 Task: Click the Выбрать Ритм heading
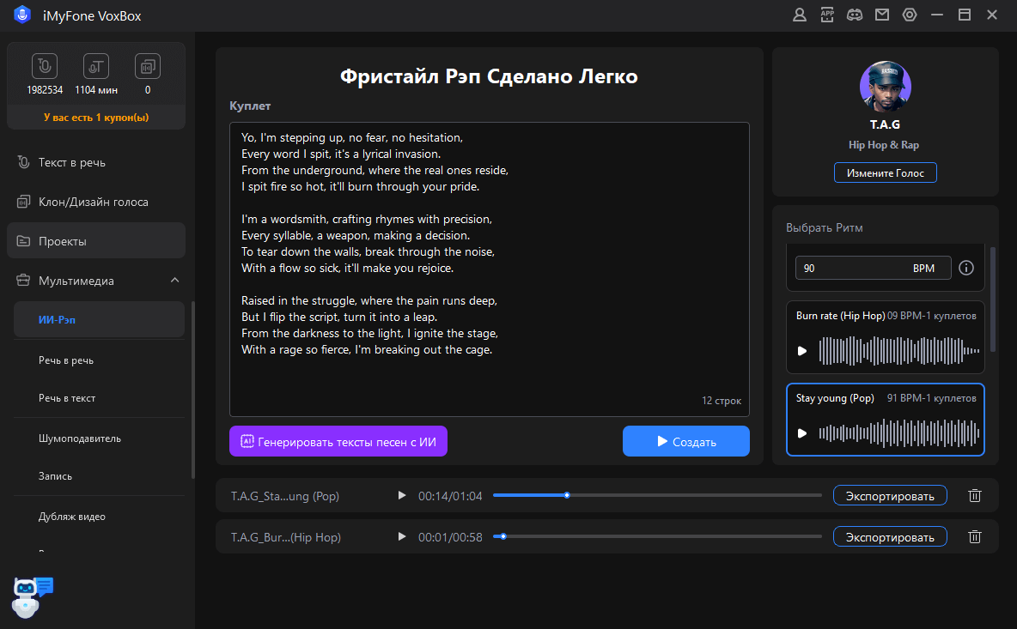click(825, 228)
